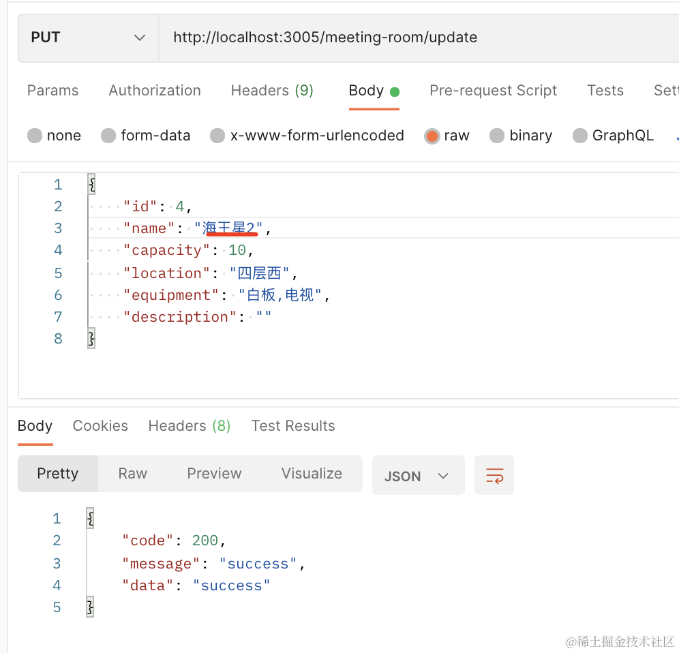Go to Pre-request Script tab
Image resolution: width=679 pixels, height=653 pixels.
click(x=493, y=91)
